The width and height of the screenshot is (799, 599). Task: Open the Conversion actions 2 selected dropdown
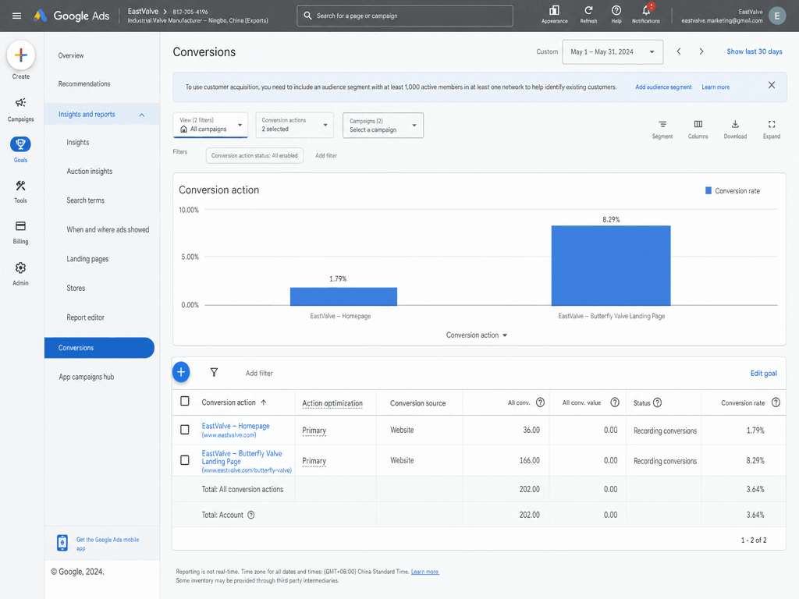pyautogui.click(x=294, y=125)
